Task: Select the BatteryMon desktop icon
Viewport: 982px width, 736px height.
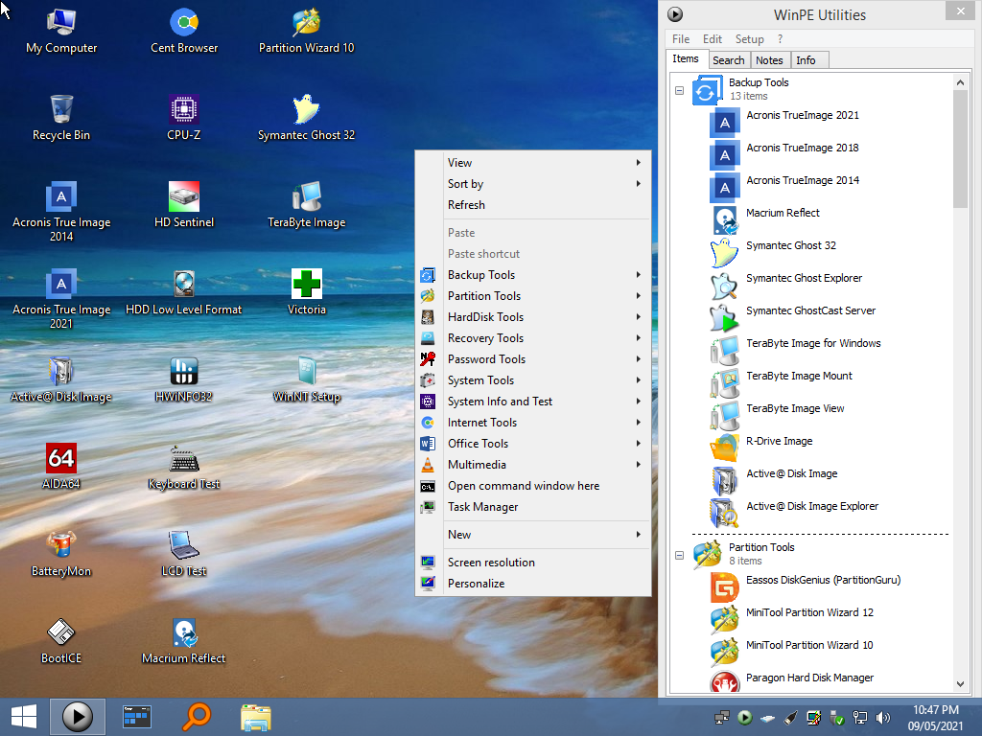Action: [x=61, y=554]
